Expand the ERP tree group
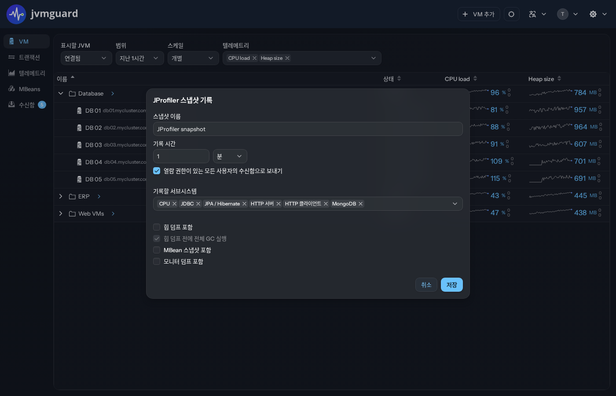Screen dimensions: 616x396 click(x=61, y=197)
